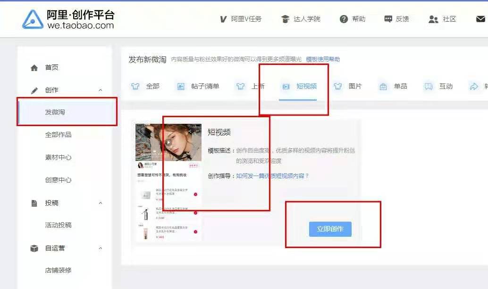Open help via the 帮助 question mark icon
Screen dimensions: 488x289
click(x=344, y=19)
